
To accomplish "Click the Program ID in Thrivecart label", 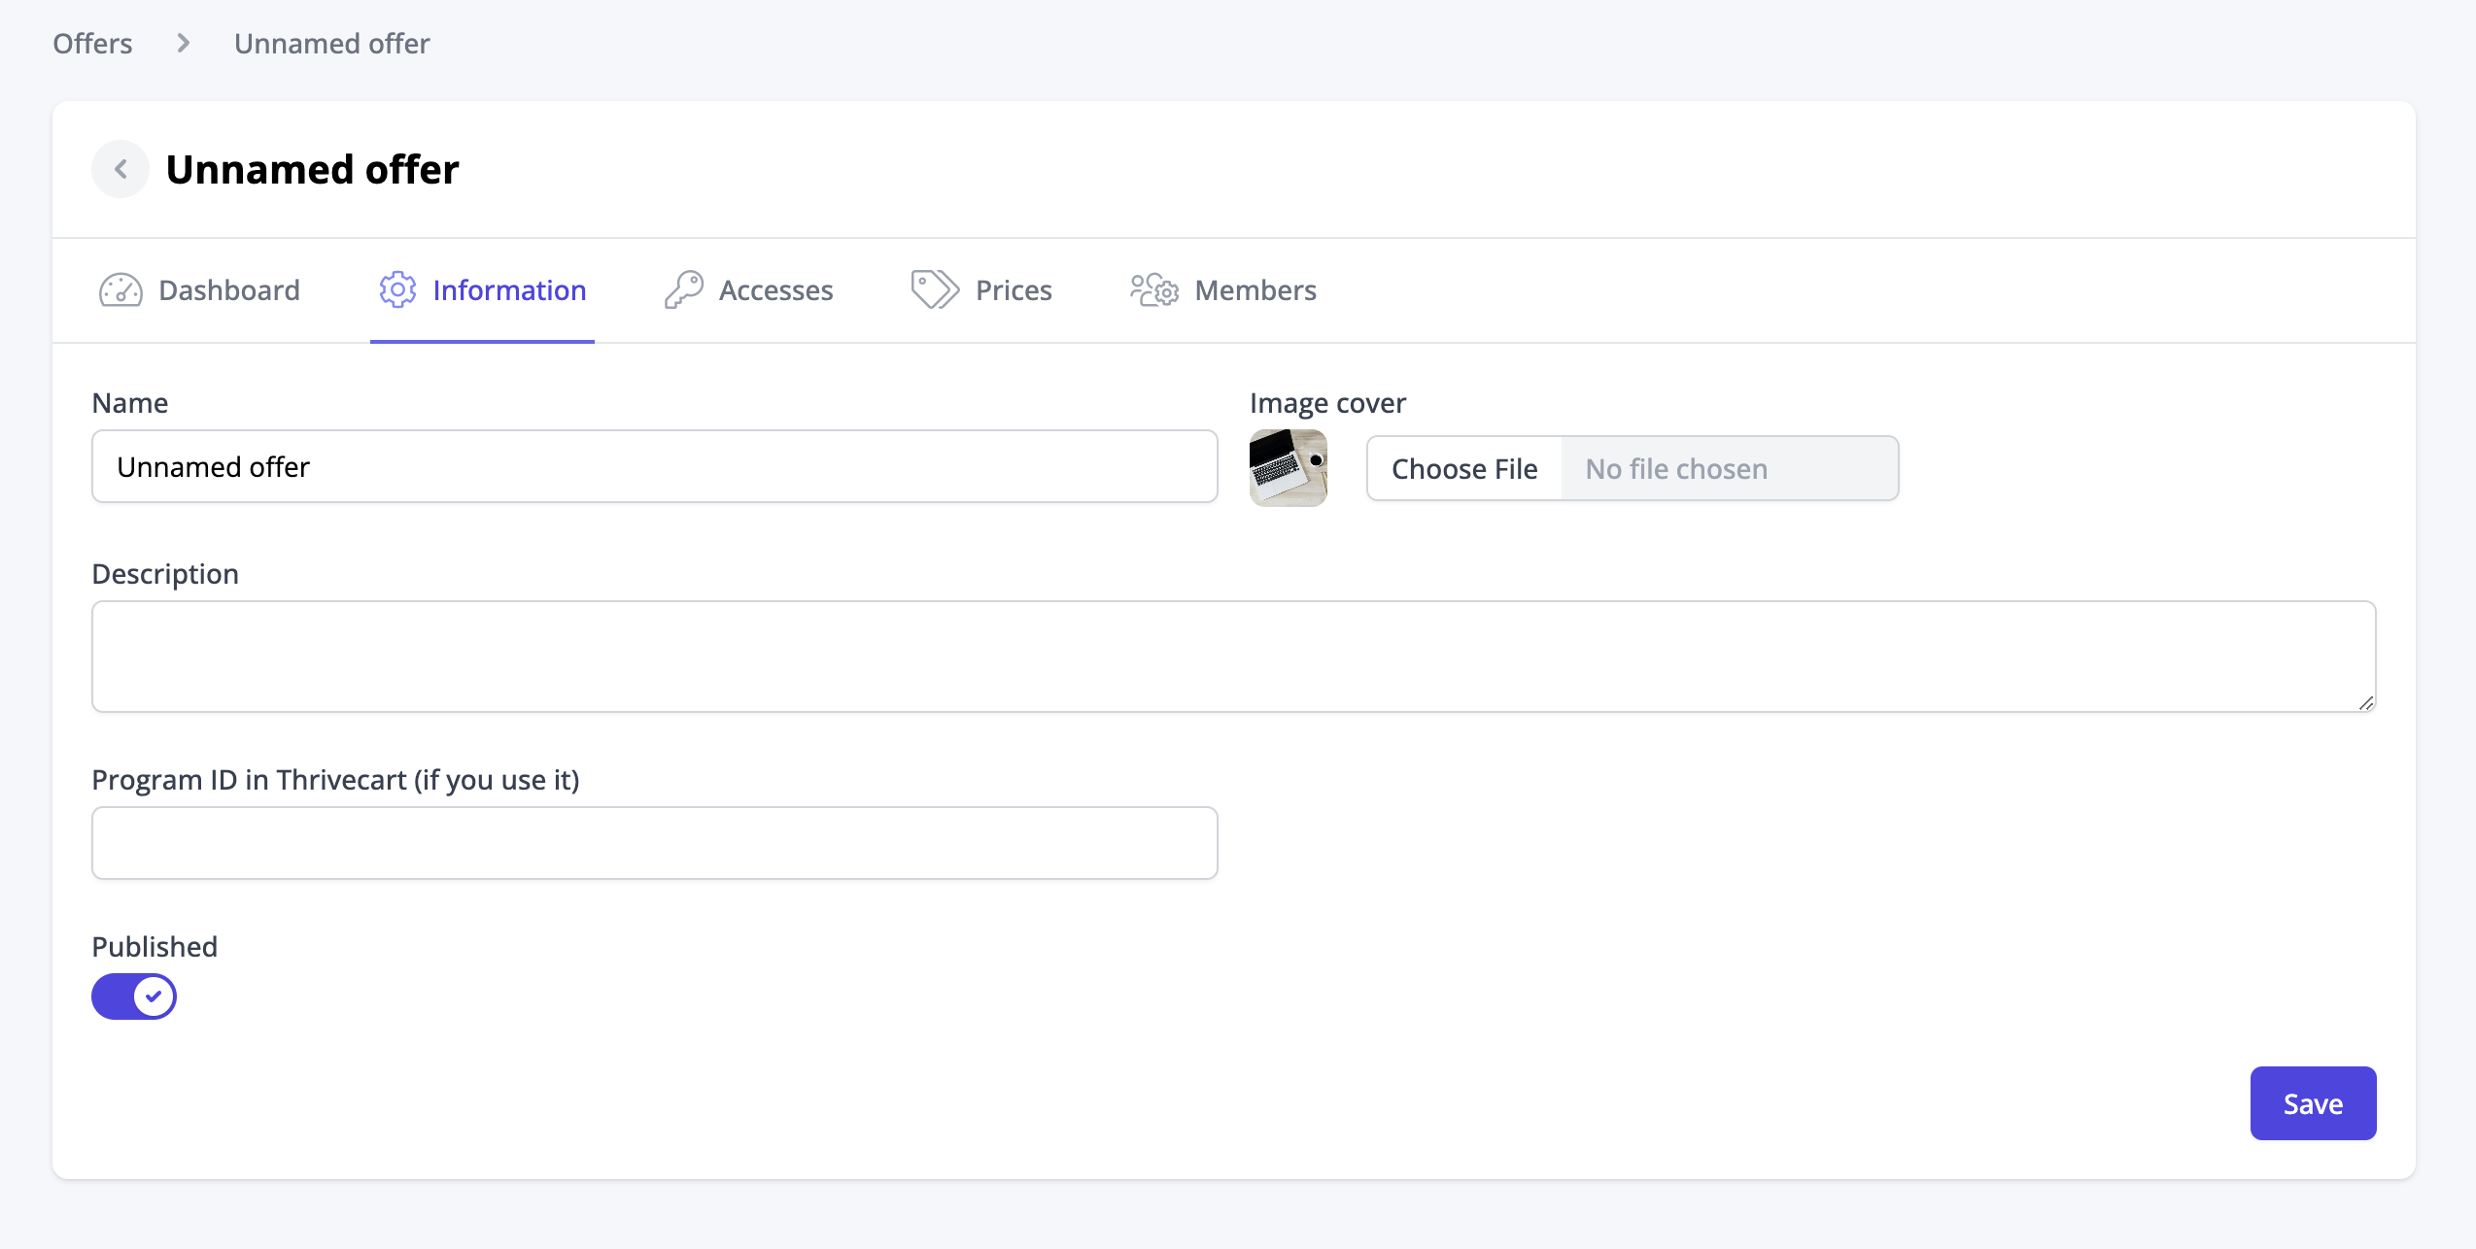I will (335, 780).
